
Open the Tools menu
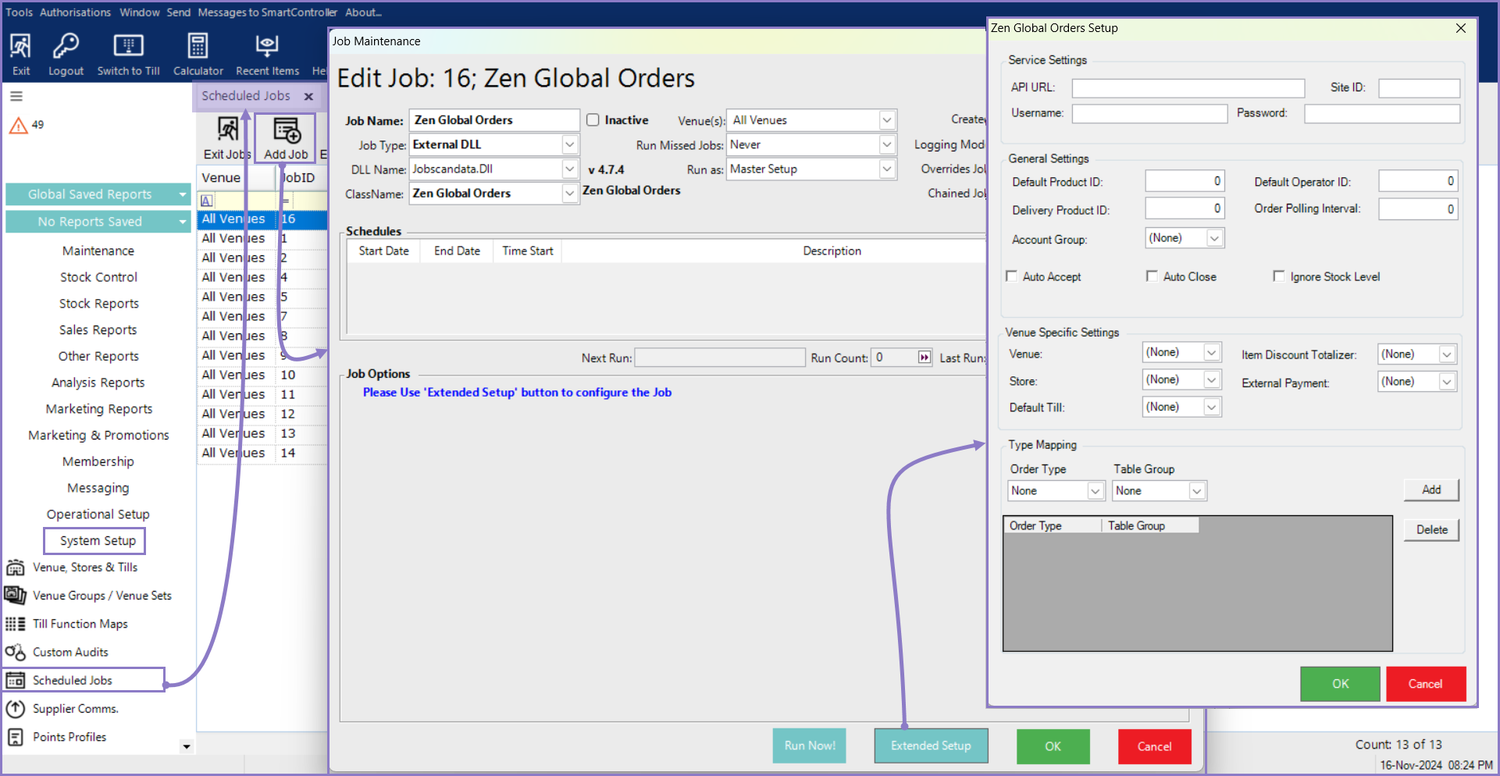(20, 12)
